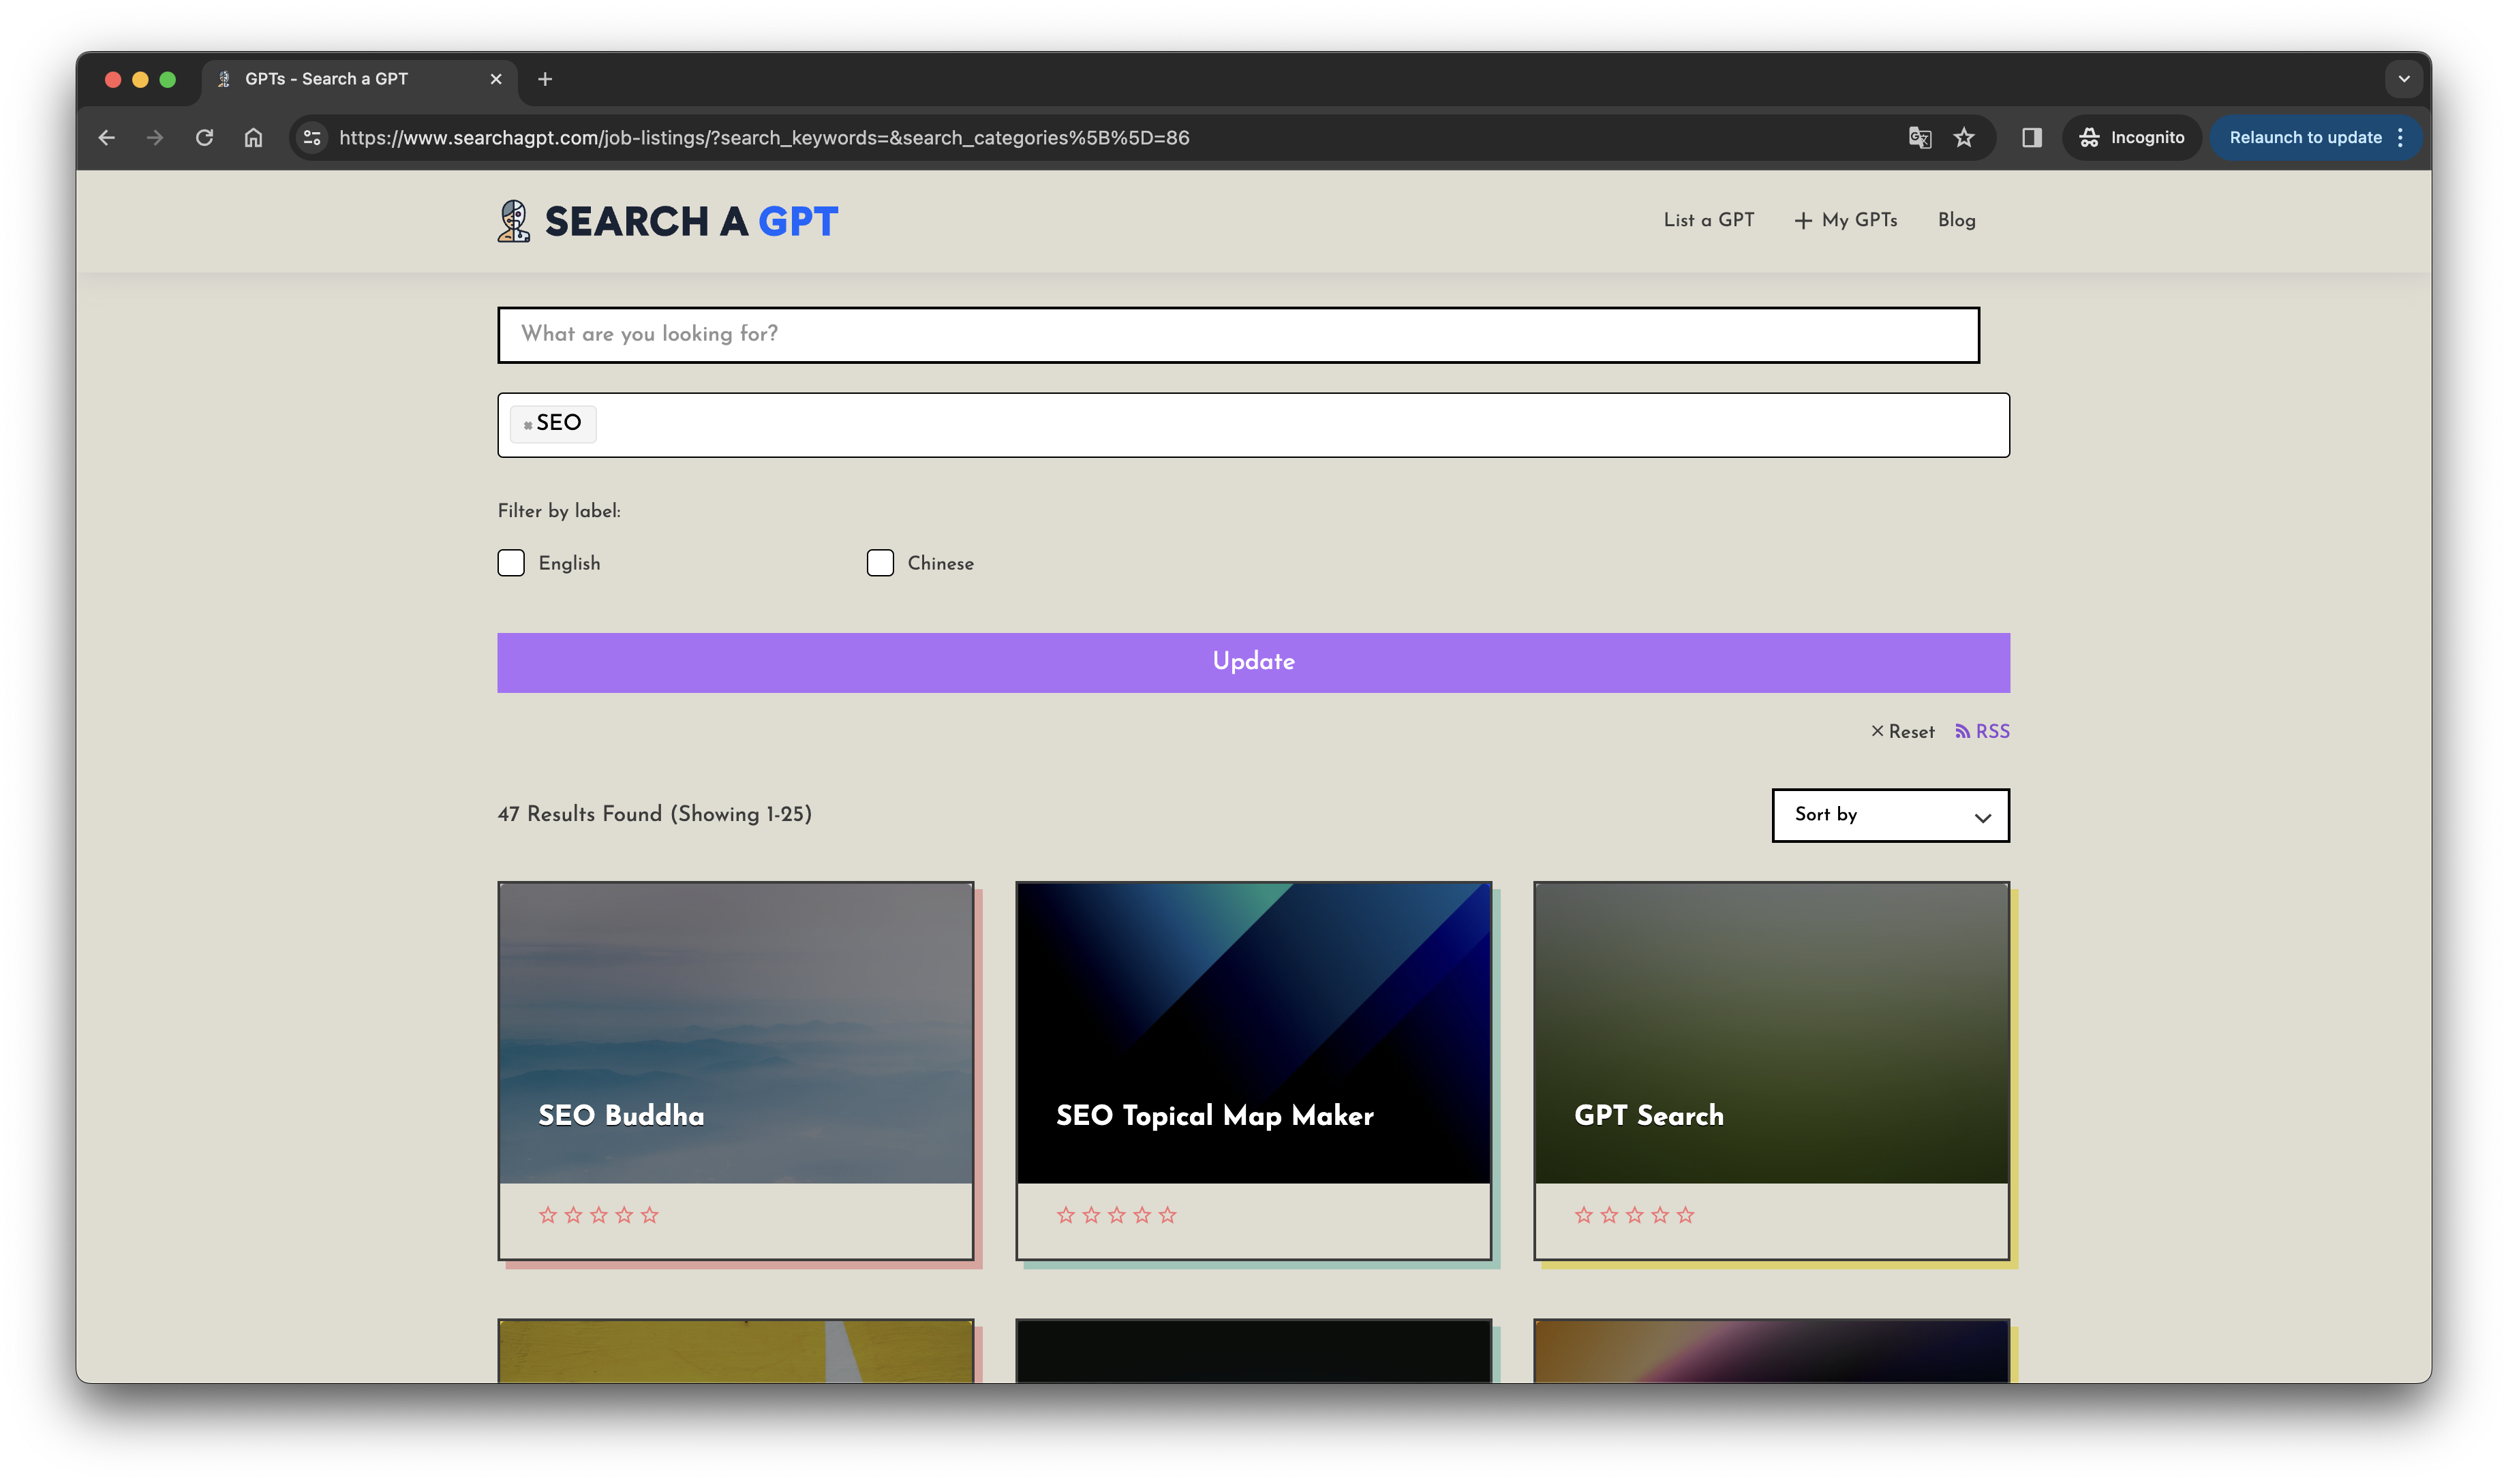
Task: Click the Search A GPT robot logo
Action: coord(514,221)
